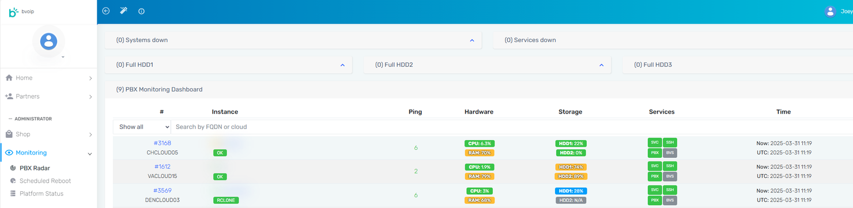Click the PBX service badge for VACLOUD15
This screenshot has height=208, width=853.
(655, 176)
